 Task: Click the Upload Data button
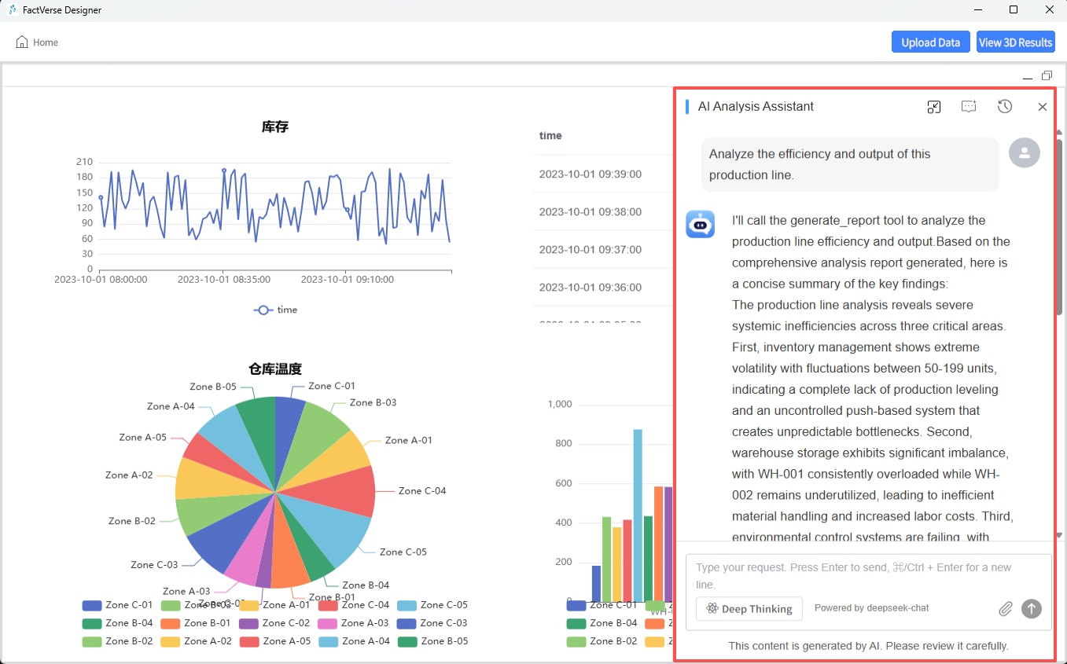[930, 42]
